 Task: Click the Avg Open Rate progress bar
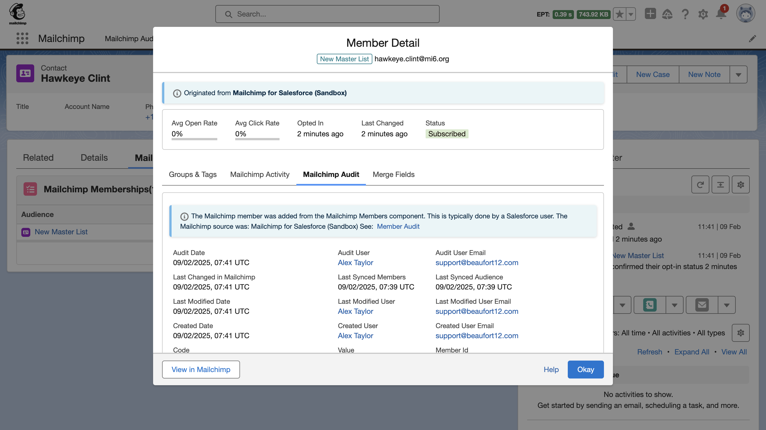194,139
